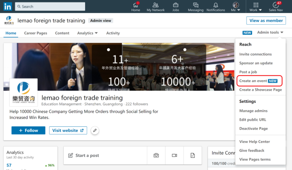Click the camera photo icon
The height and width of the screenshot is (170, 292).
coord(156,155)
